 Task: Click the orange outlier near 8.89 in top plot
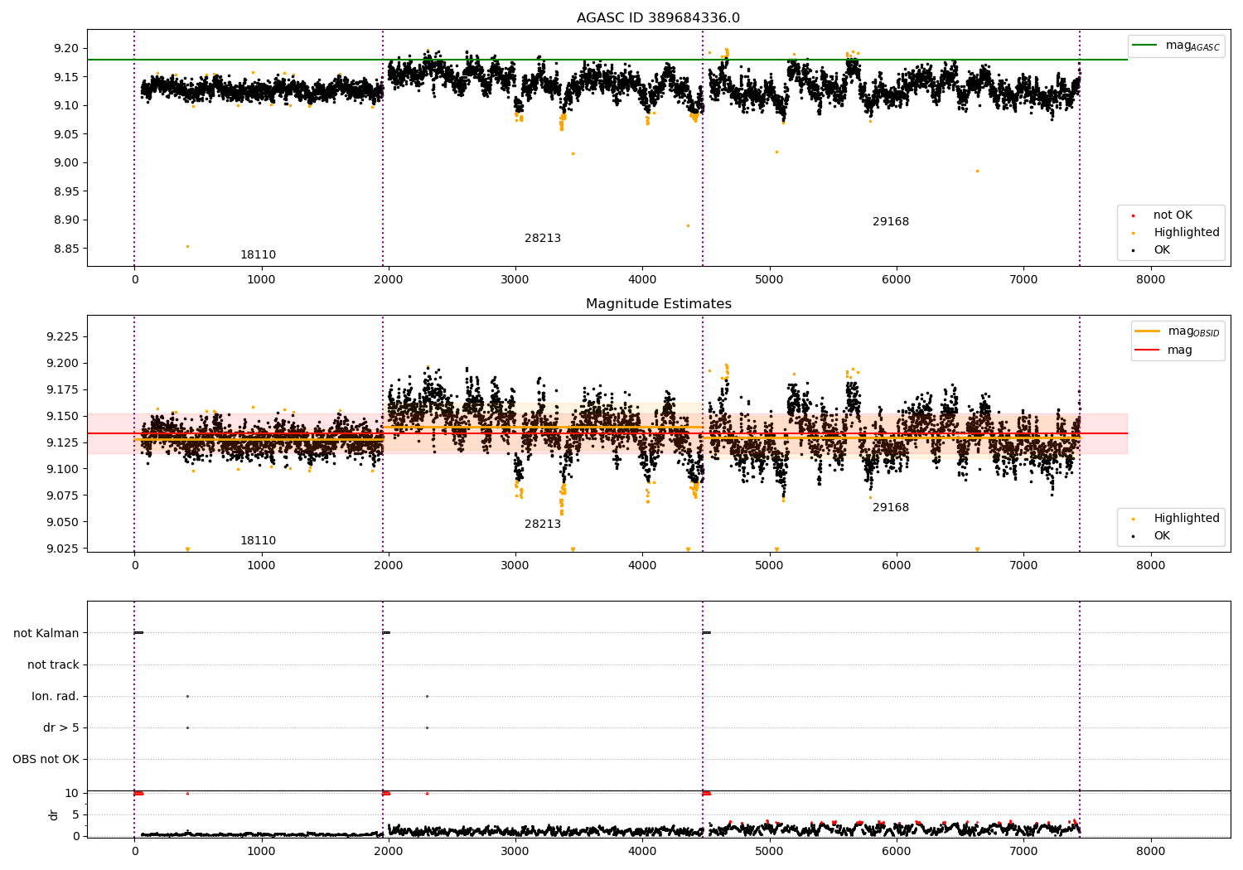(688, 225)
